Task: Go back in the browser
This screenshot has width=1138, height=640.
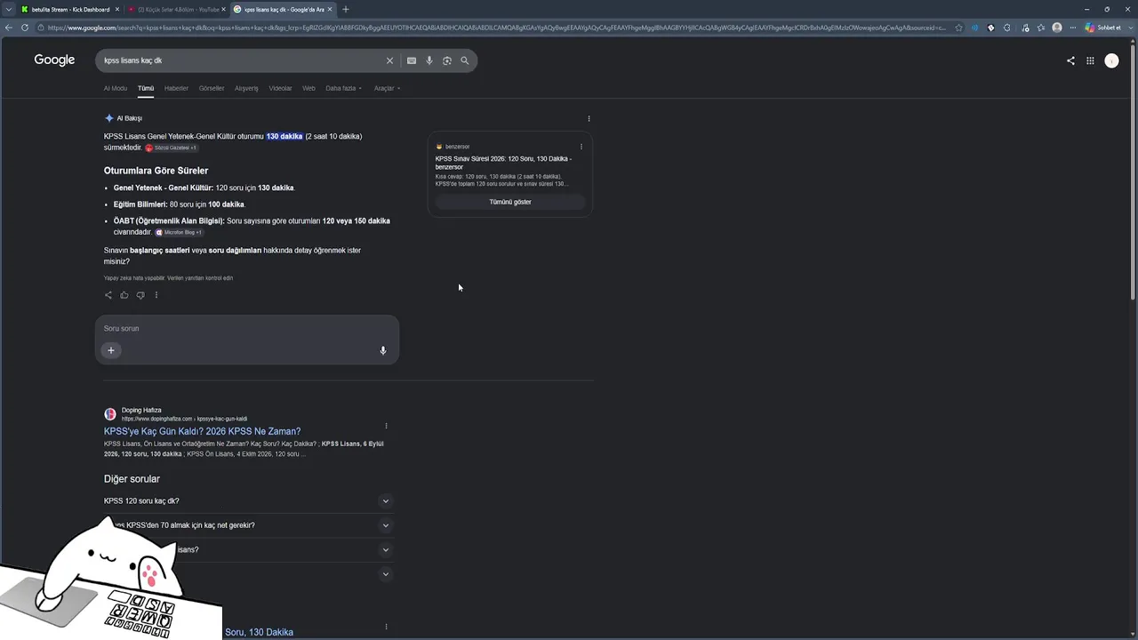Action: pyautogui.click(x=9, y=28)
